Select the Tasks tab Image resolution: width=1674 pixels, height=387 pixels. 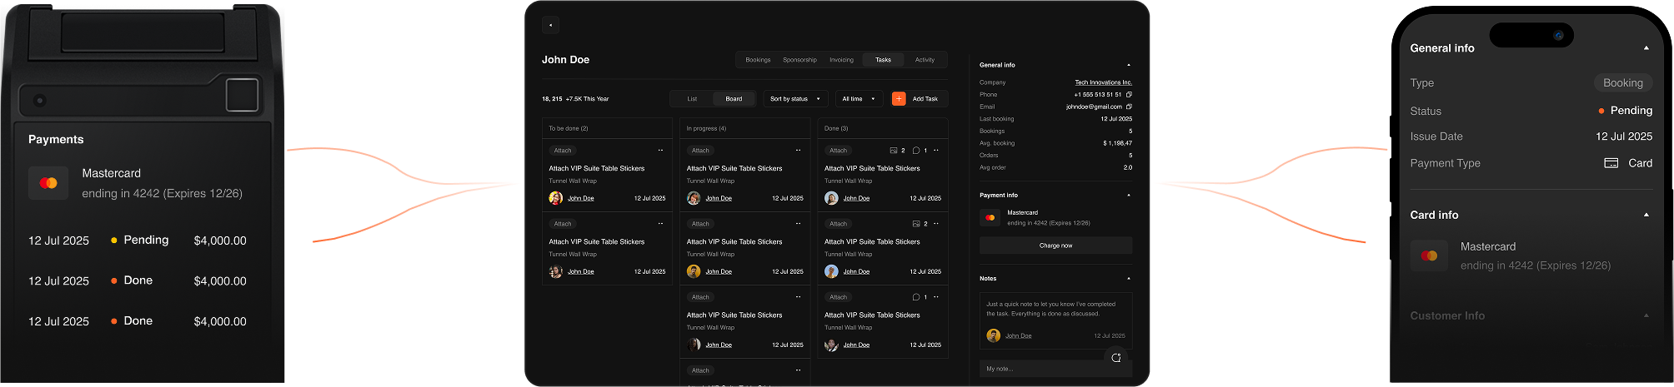883,60
